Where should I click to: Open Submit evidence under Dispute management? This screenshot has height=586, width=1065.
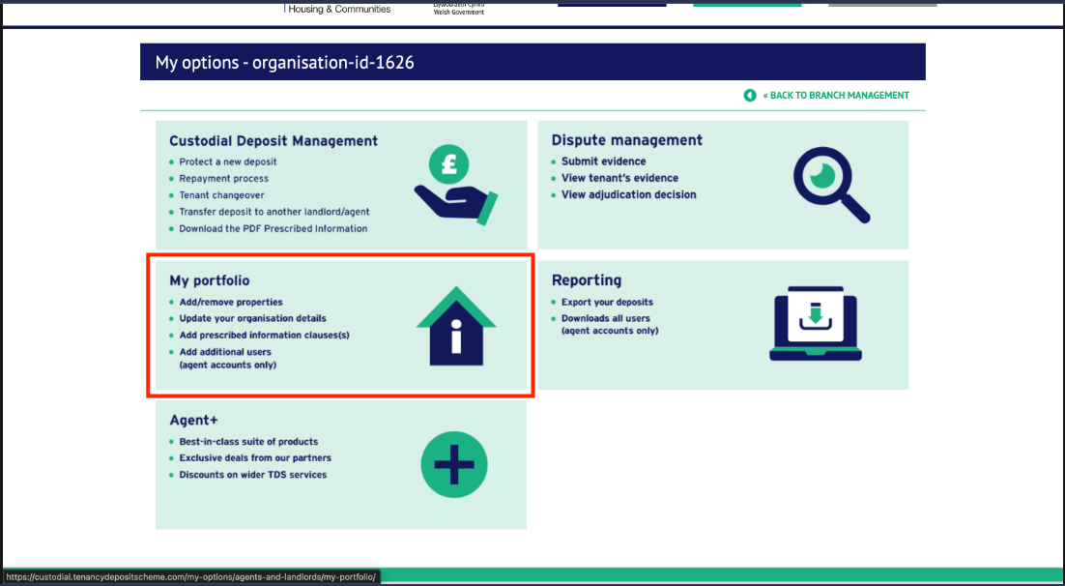603,161
